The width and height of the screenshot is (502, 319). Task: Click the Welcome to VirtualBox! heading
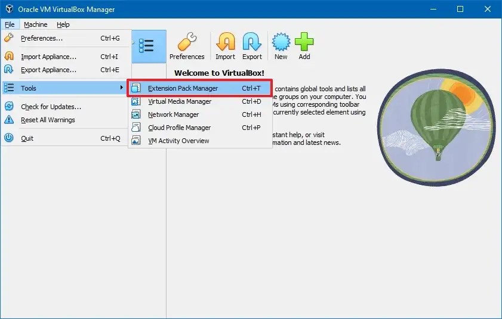(219, 73)
